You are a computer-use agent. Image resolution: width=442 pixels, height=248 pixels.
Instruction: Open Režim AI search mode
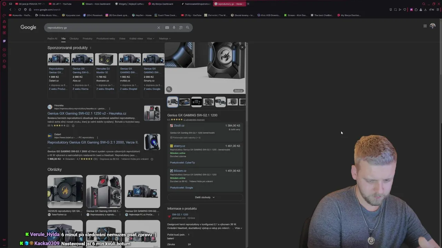click(x=52, y=39)
